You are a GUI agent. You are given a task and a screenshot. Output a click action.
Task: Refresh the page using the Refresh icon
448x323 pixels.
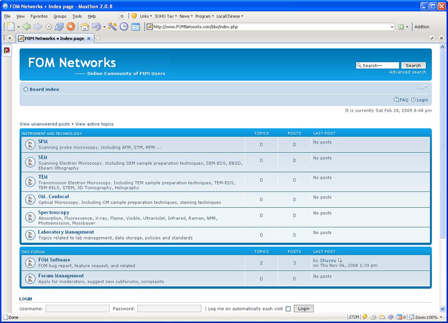pos(59,26)
